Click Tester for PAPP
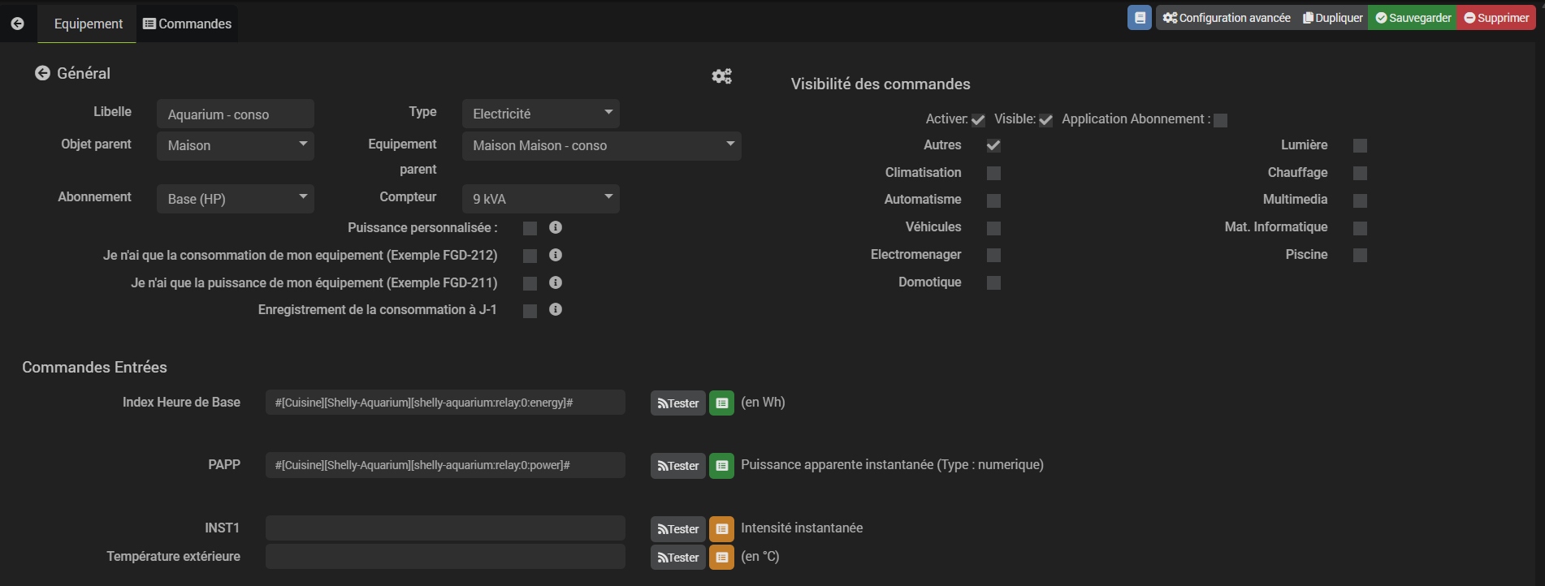The width and height of the screenshot is (1545, 586). point(678,466)
